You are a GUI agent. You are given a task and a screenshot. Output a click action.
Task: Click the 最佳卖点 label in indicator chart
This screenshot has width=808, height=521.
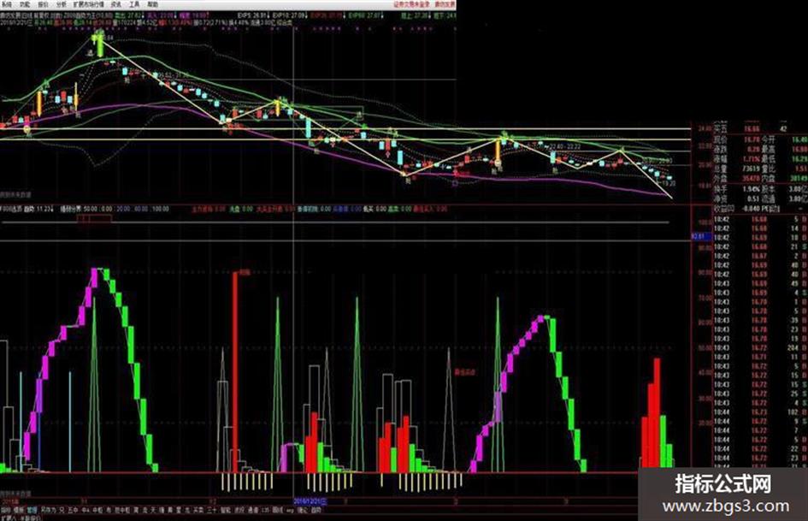pyautogui.click(x=465, y=371)
